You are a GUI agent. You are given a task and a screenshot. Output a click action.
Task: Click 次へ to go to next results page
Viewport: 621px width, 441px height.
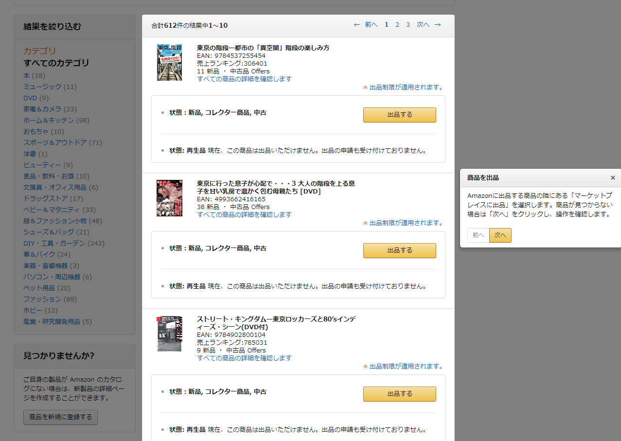422,24
